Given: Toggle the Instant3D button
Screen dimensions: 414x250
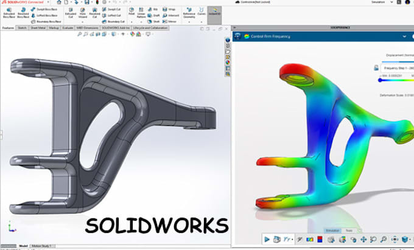Looking at the screenshot, I should point(214,15).
